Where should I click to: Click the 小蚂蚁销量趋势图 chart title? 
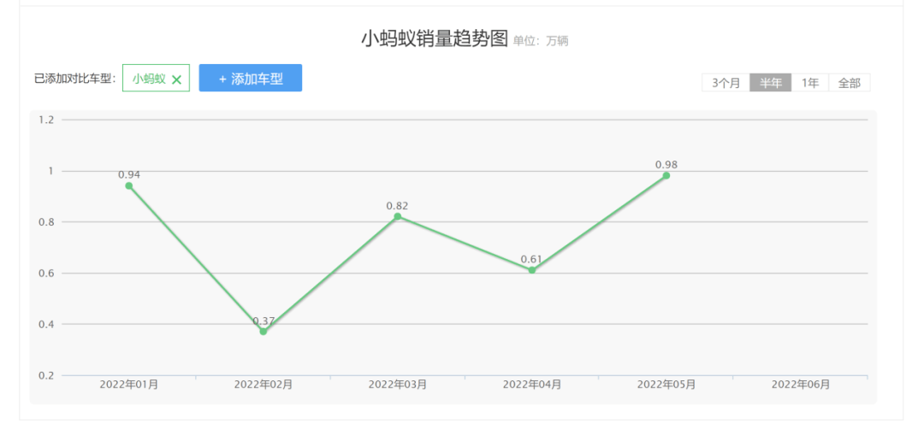(434, 39)
